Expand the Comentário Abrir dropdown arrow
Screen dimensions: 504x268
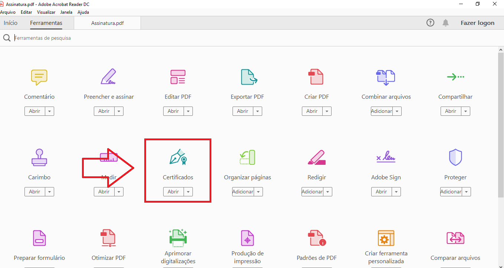click(x=50, y=111)
